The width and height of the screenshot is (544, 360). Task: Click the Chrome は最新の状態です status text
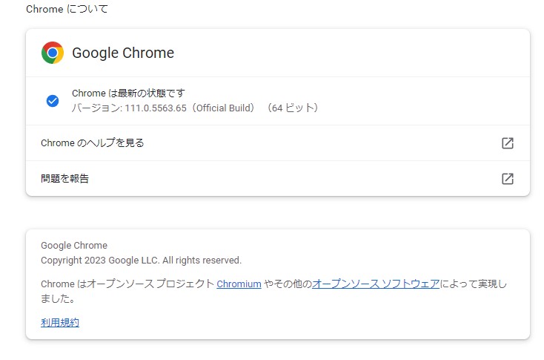[128, 94]
